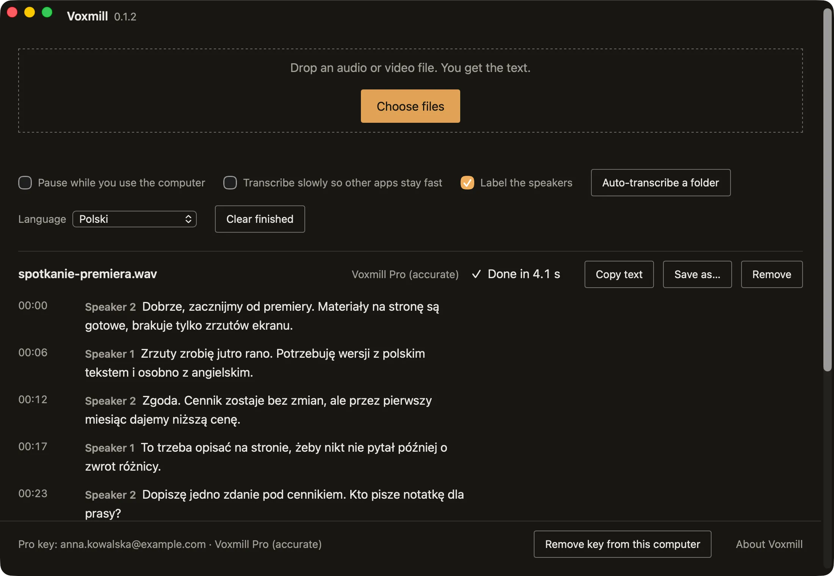The width and height of the screenshot is (834, 576).
Task: Click Clear finished button
Action: [260, 219]
